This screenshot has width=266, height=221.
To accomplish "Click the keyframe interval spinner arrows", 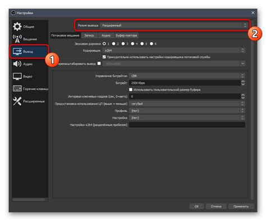I will (243, 96).
